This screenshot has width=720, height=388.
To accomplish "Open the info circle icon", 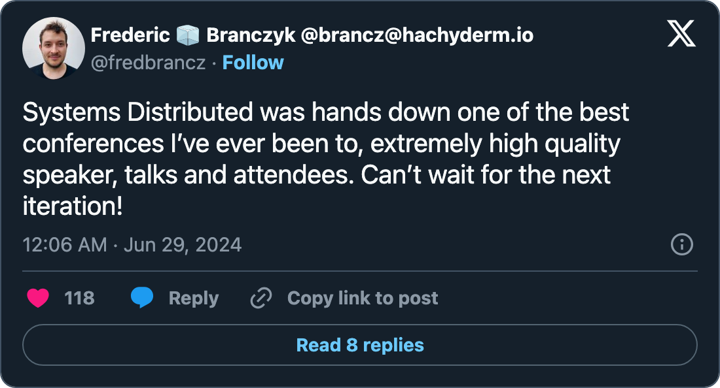I will point(682,245).
